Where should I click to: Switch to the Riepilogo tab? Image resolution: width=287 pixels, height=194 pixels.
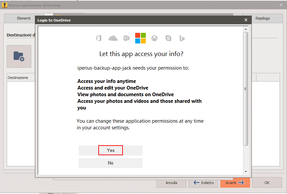(263, 18)
